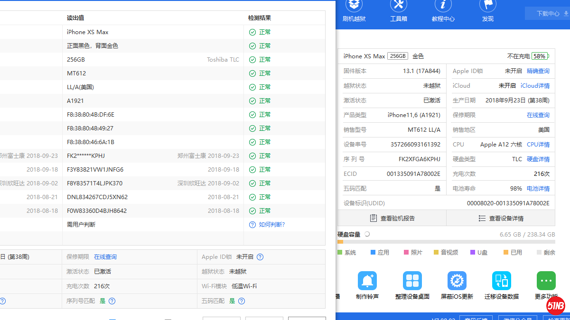Open the 工具箱 toolbox tab
The image size is (570, 320).
click(398, 10)
